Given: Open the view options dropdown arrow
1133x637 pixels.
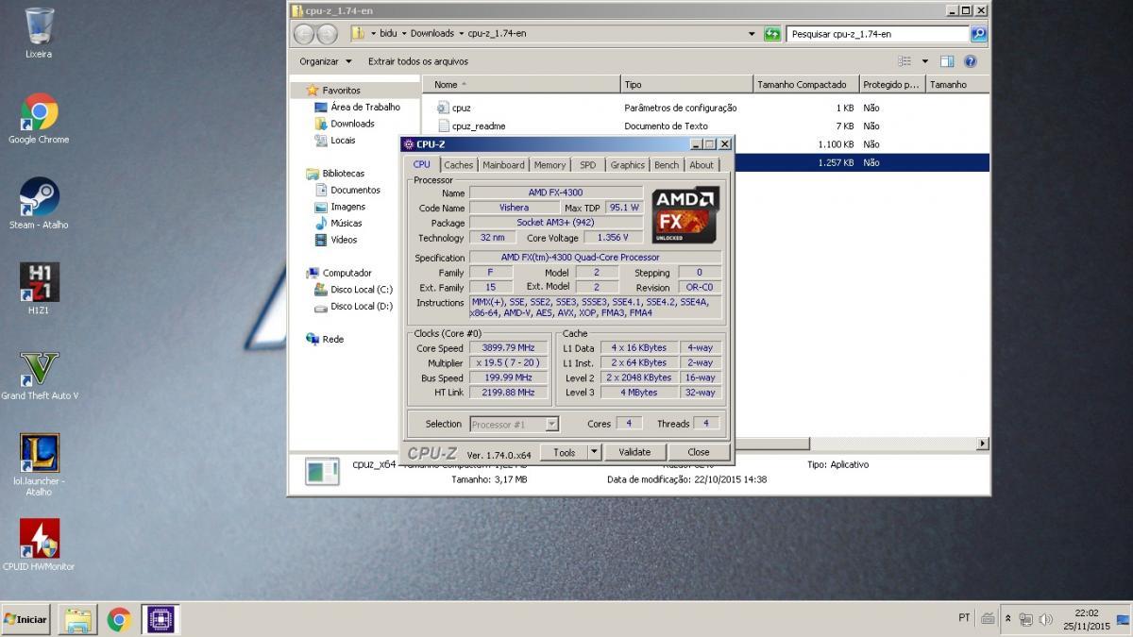Looking at the screenshot, I should pyautogui.click(x=925, y=61).
